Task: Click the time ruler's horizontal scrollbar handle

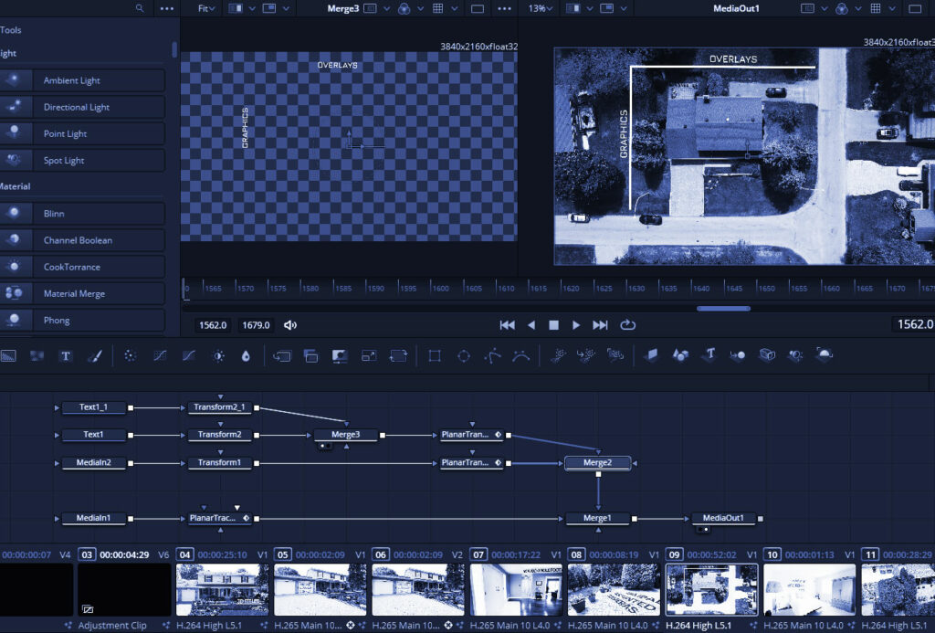Action: 723,309
